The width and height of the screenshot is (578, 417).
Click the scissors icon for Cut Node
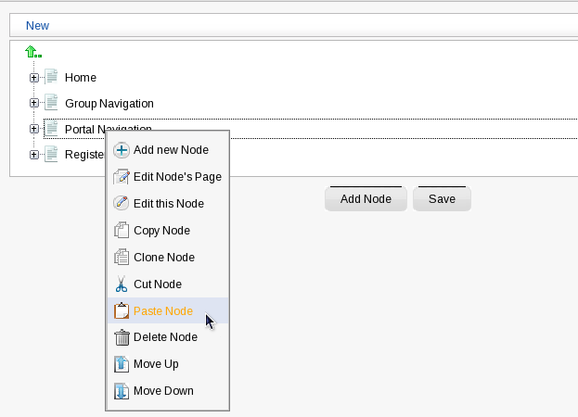(x=122, y=284)
